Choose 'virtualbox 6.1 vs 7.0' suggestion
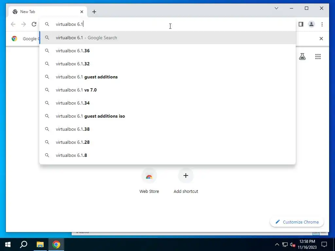The image size is (335, 251). coord(167,90)
